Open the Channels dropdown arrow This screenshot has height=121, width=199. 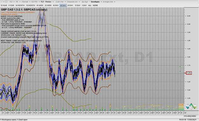click(x=30, y=2)
